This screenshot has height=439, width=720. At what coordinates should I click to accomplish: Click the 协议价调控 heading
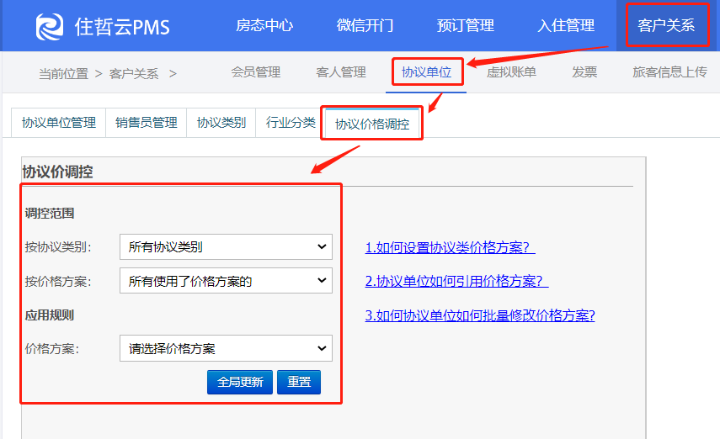(58, 172)
